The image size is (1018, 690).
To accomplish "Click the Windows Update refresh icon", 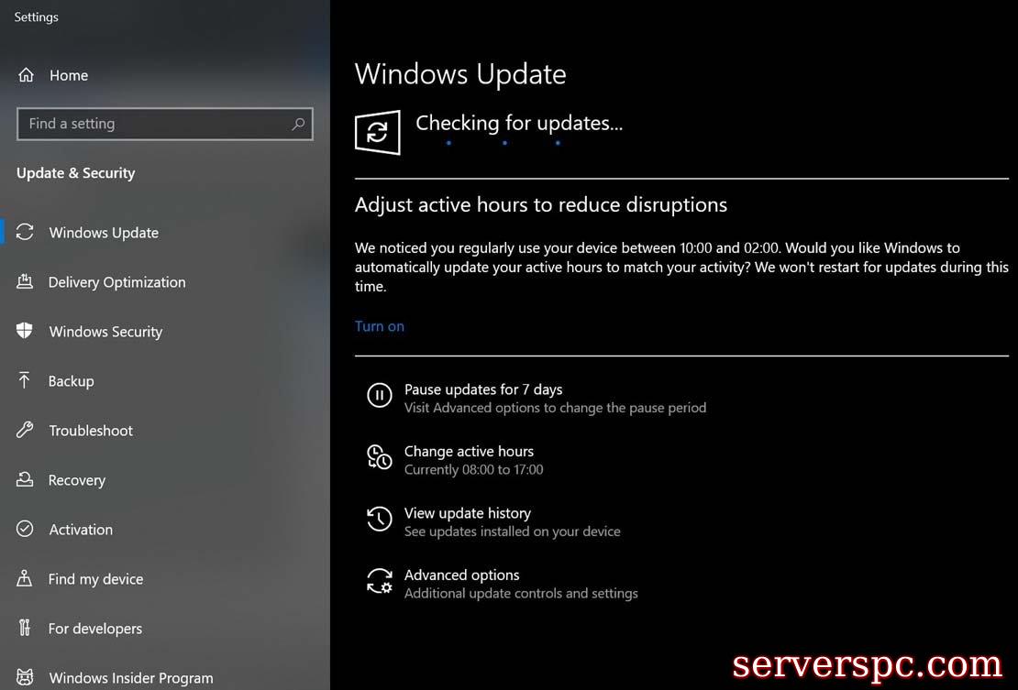I will pos(25,232).
